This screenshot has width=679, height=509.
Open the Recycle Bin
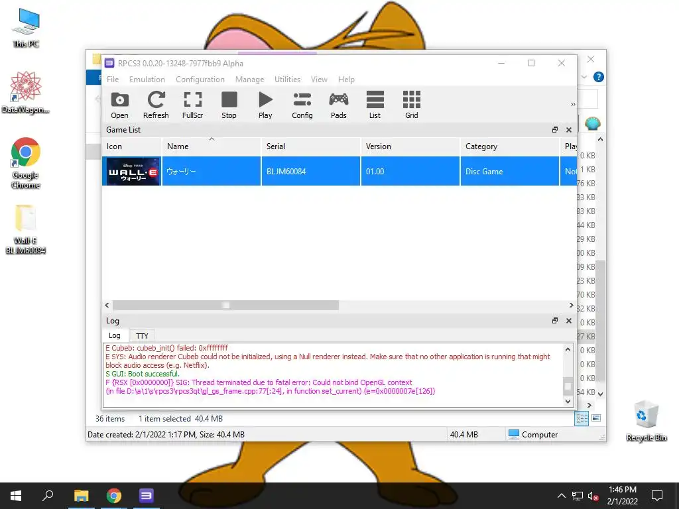pos(646,421)
